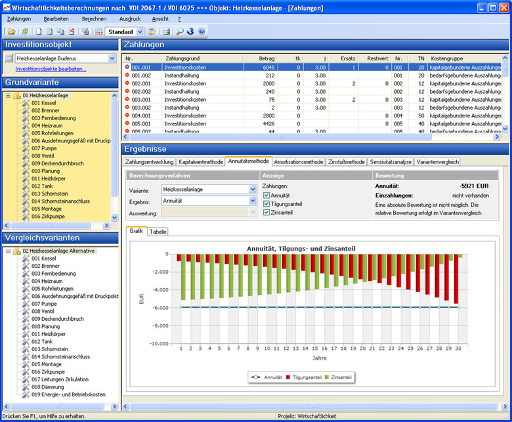Image resolution: width=512 pixels, height=422 pixels.
Task: Uncheck the Annuität display checkbox
Action: pos(266,195)
